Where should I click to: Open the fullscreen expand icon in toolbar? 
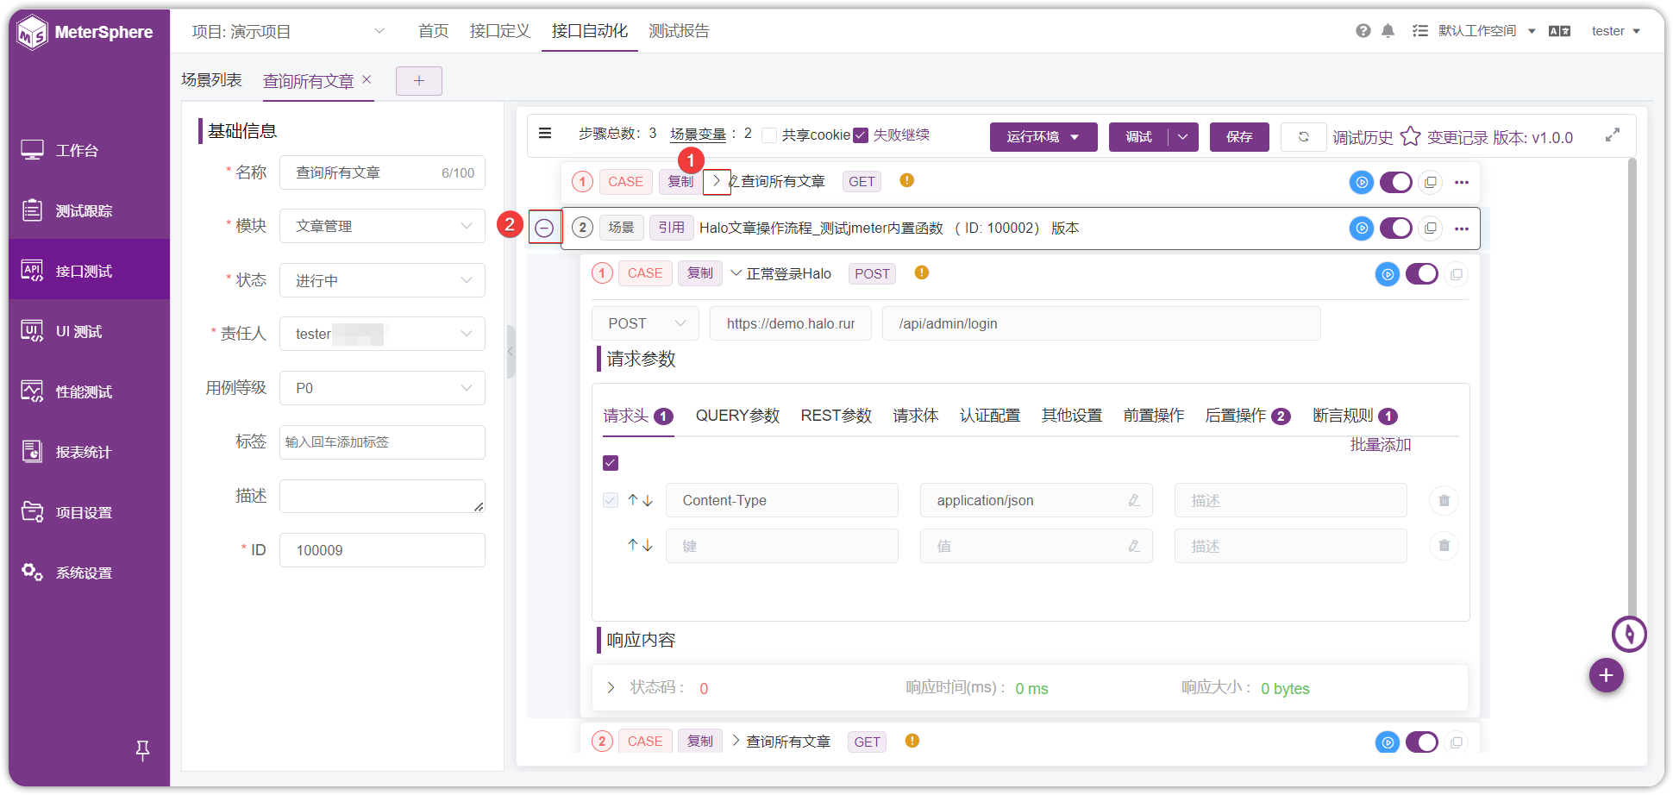pos(1612,135)
